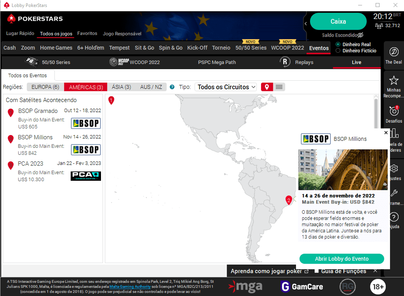Click map marker 1 in the legend corner
404x296 pixels.
click(x=111, y=100)
